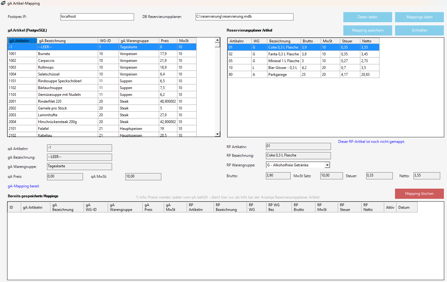Click the Mapping speichern button

pyautogui.click(x=367, y=30)
